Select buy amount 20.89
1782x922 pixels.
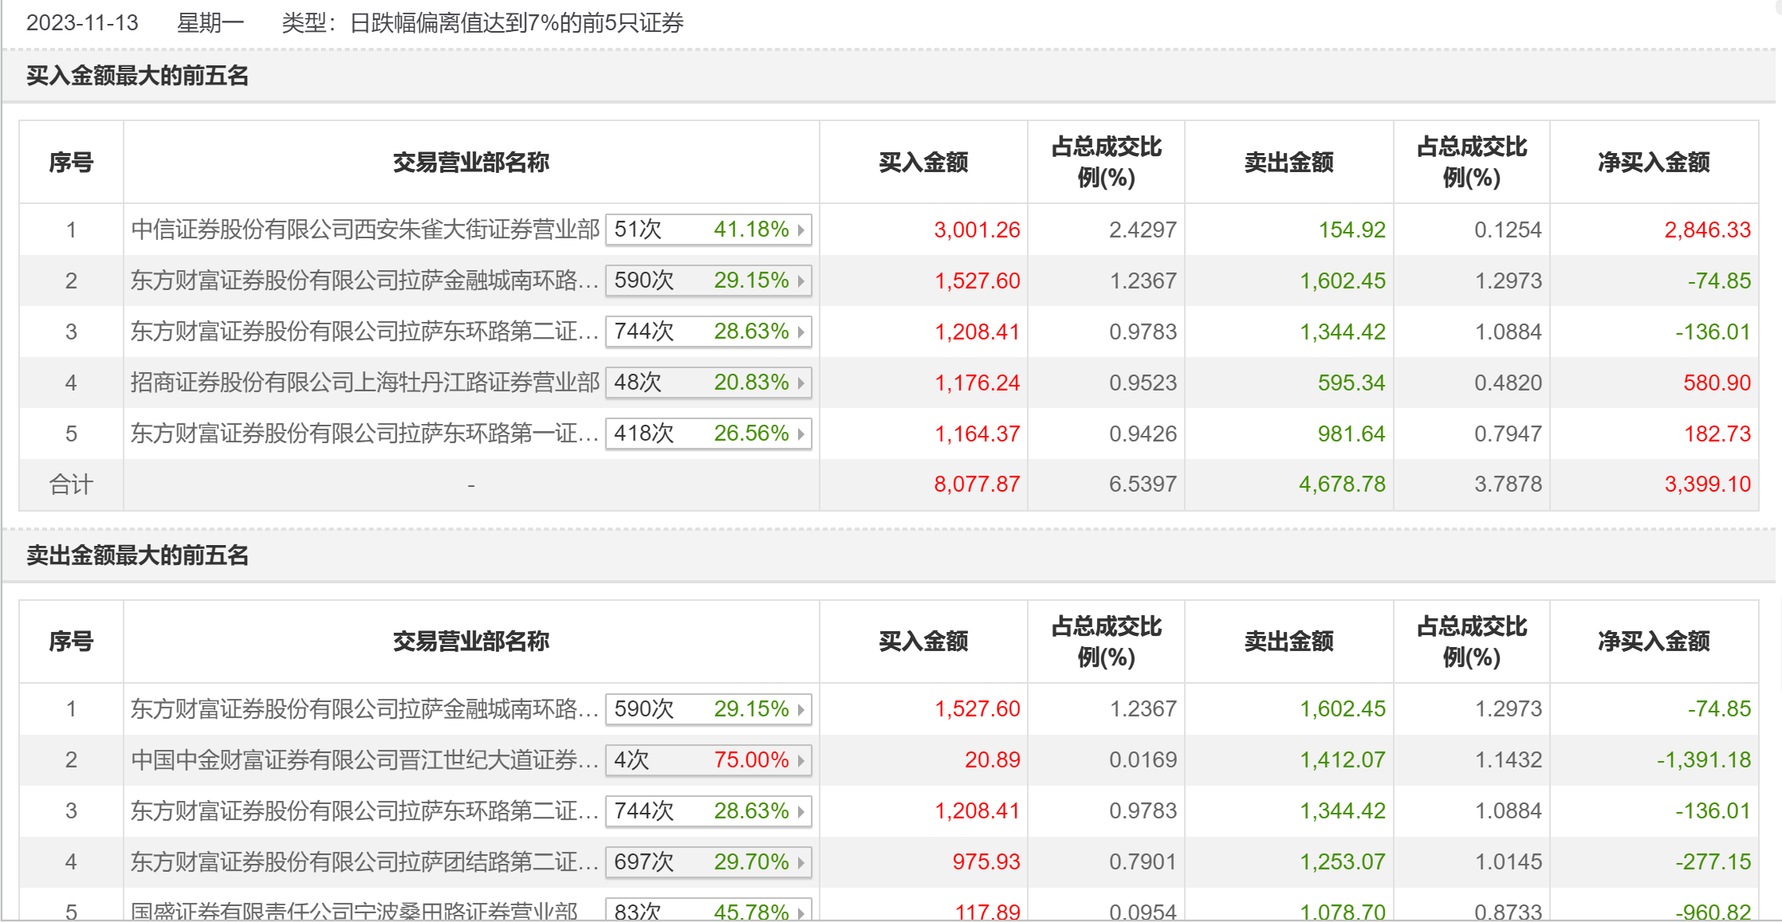coord(992,760)
